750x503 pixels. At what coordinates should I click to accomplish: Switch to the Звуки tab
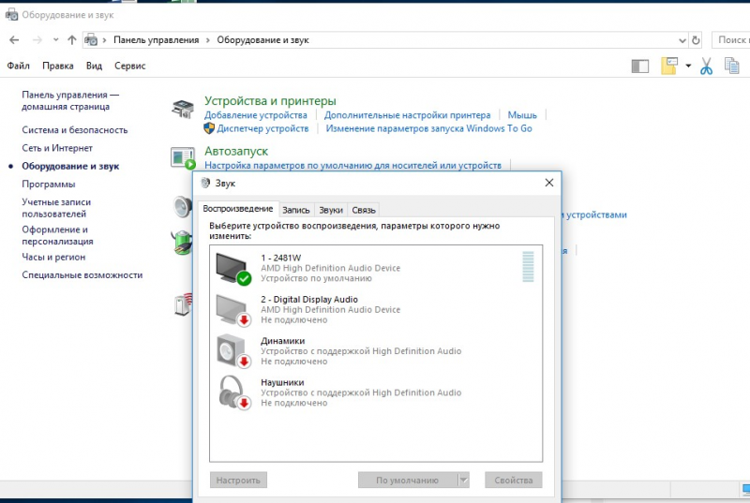point(331,210)
